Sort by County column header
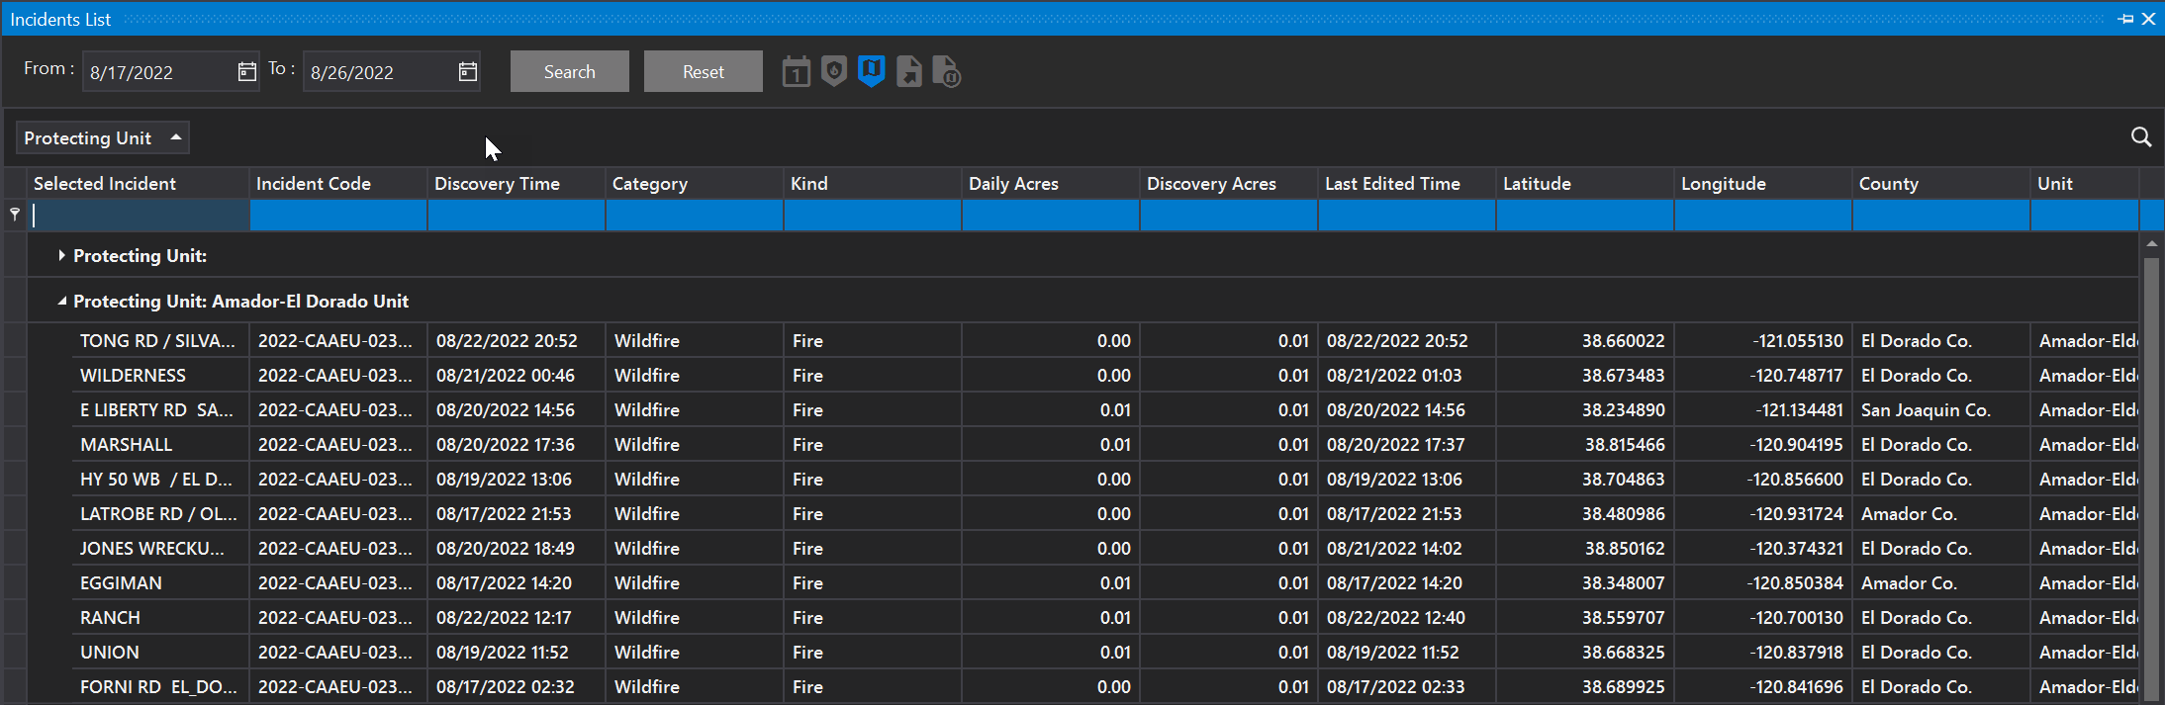This screenshot has width=2165, height=705. click(1888, 184)
